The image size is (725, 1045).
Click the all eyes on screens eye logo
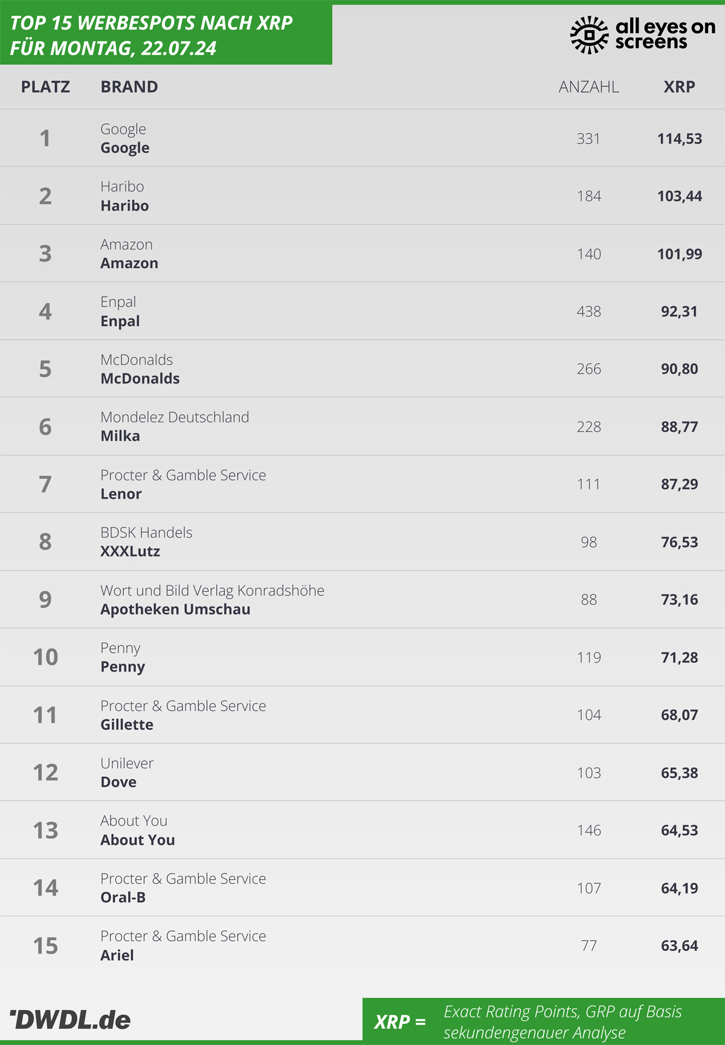589,35
